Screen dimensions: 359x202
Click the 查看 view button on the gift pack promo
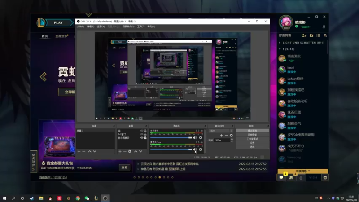125,167
